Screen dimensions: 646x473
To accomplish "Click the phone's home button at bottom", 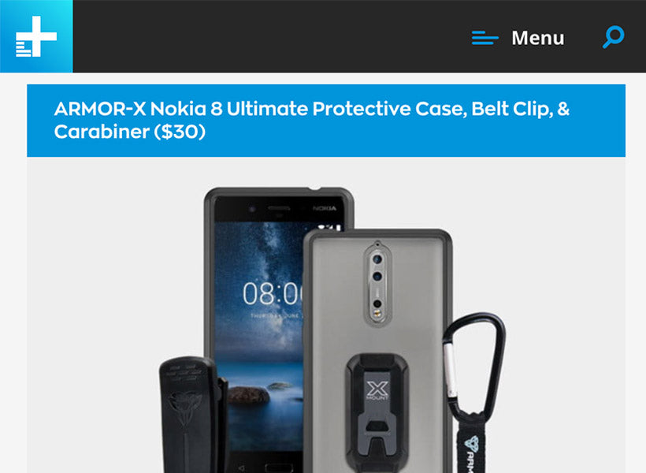I will [279, 468].
